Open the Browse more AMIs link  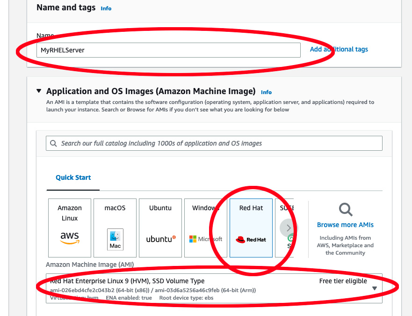[x=345, y=225]
